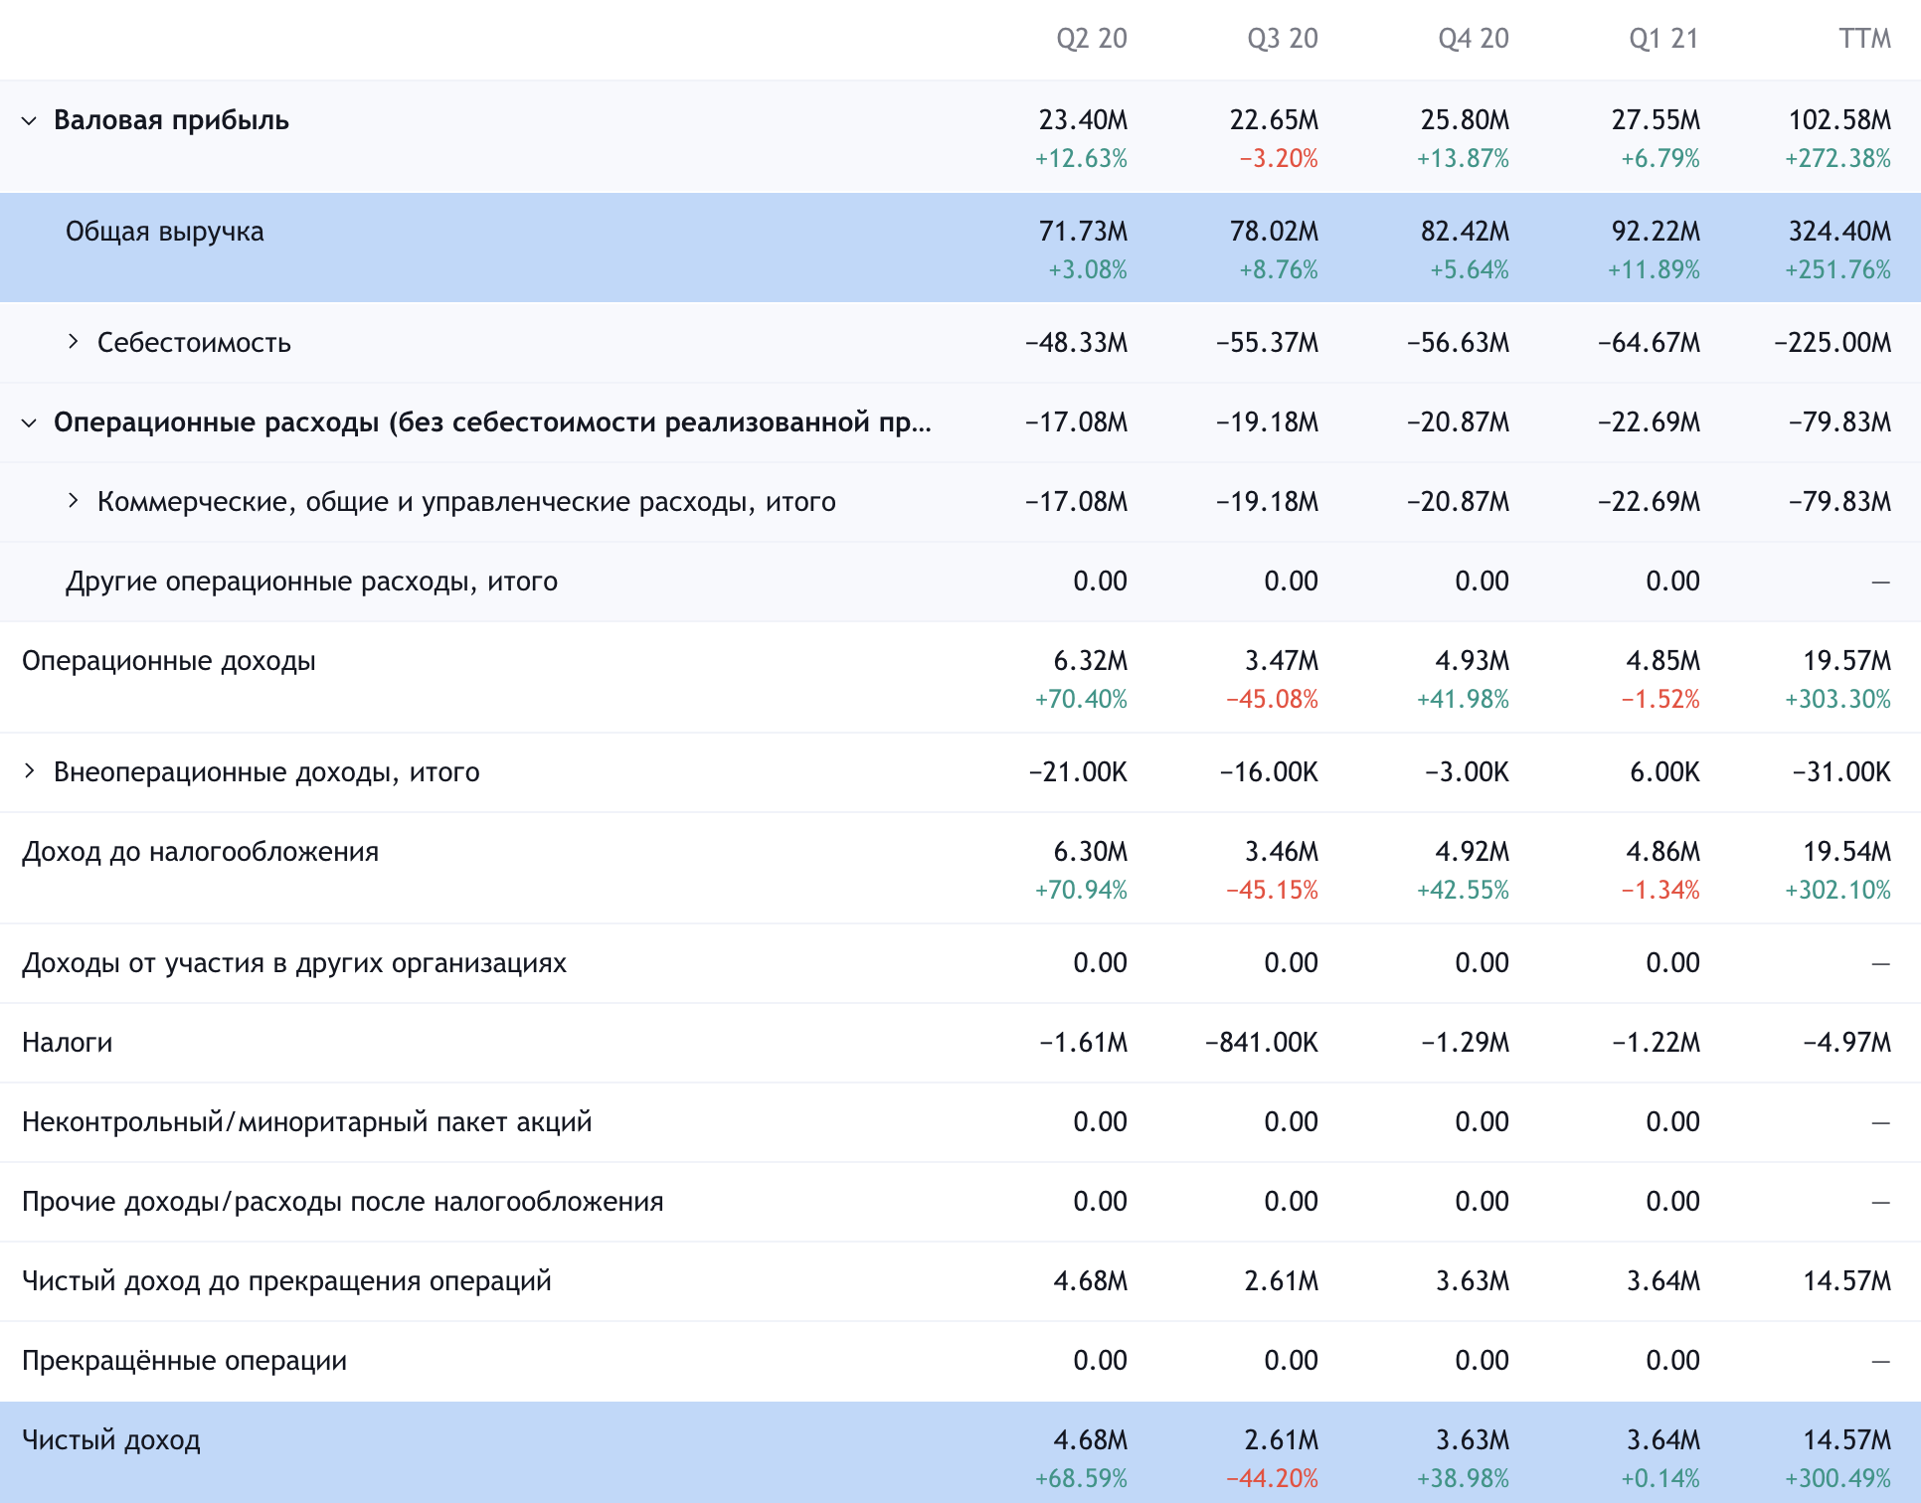Collapse the Операционные расходы row
This screenshot has width=1921, height=1503.
[29, 422]
